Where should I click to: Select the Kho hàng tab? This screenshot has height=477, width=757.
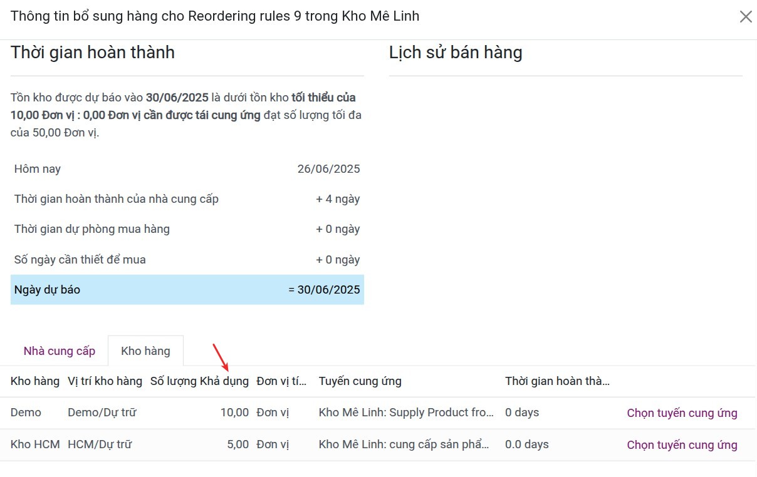click(145, 351)
